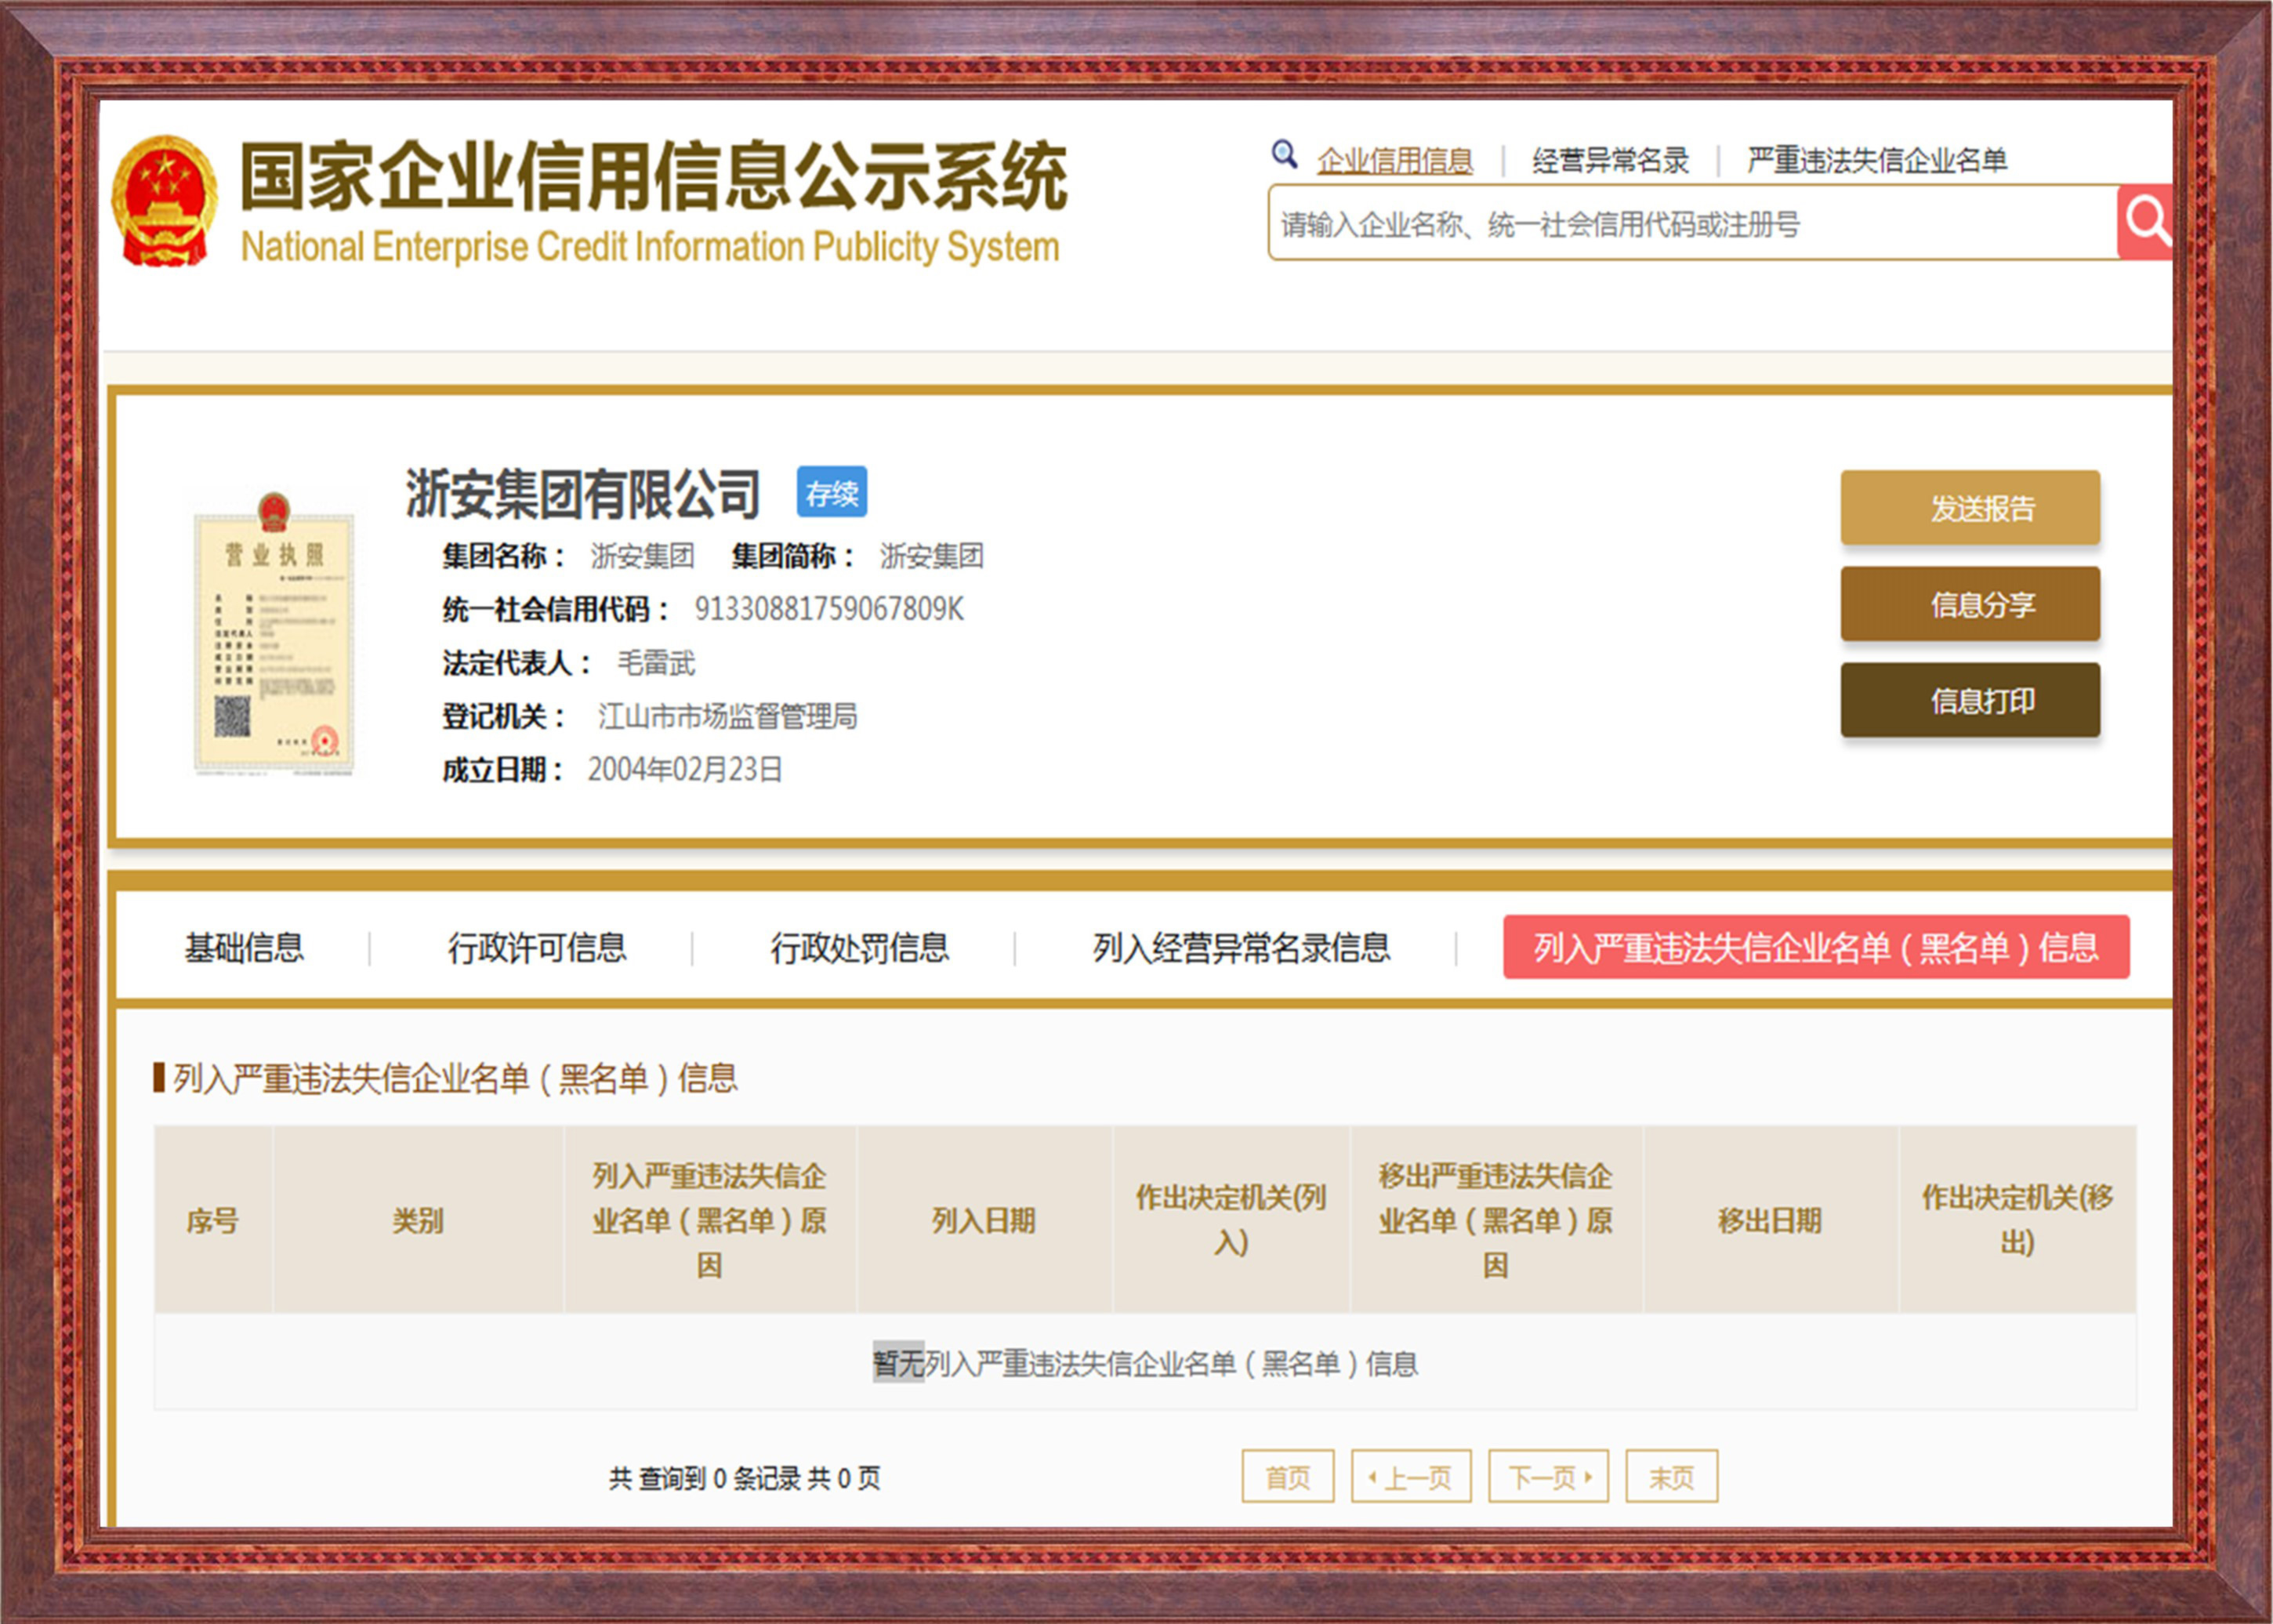Click the 下一页 next page button
This screenshot has height=1624, width=2273.
coord(1549,1476)
